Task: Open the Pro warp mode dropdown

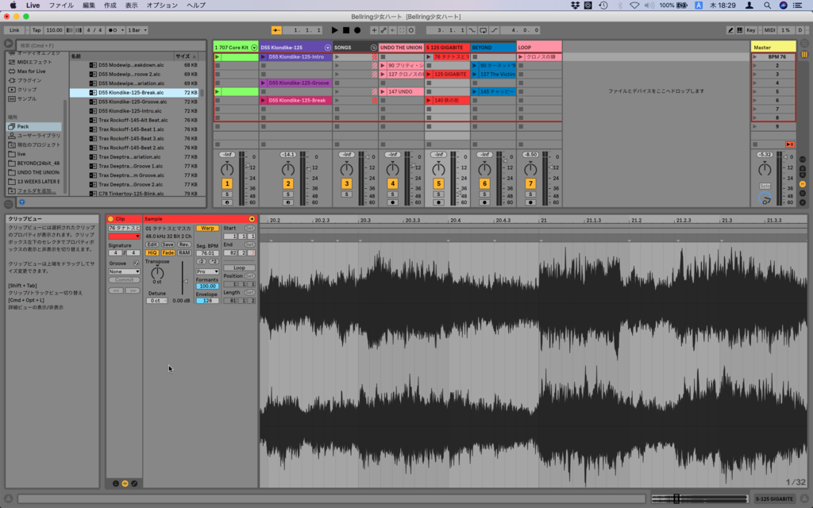Action: coord(207,271)
